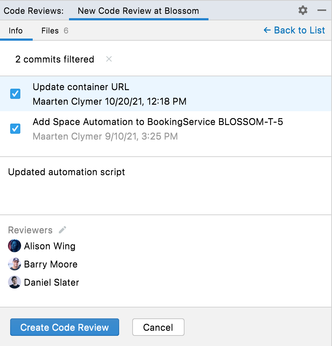
Task: Edit reviewers using the pencil icon
Action: (62, 230)
